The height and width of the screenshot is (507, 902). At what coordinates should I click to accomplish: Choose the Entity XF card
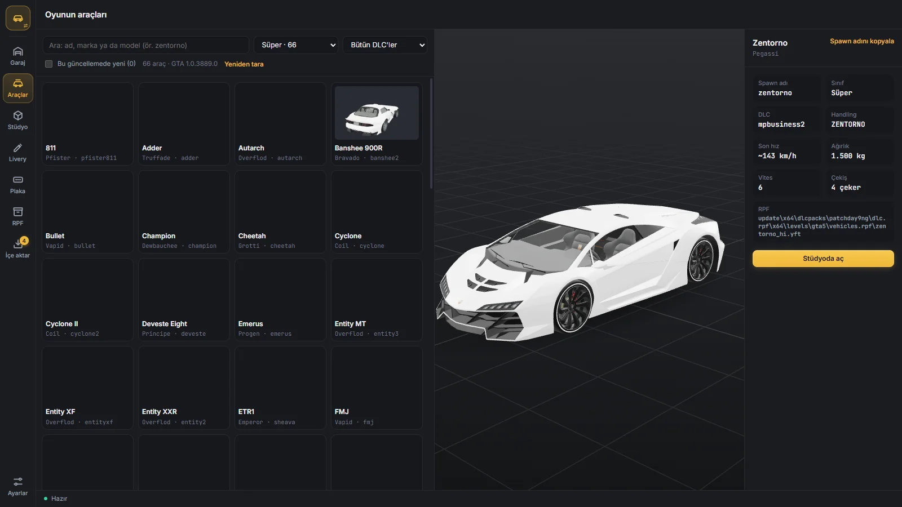[x=87, y=388]
